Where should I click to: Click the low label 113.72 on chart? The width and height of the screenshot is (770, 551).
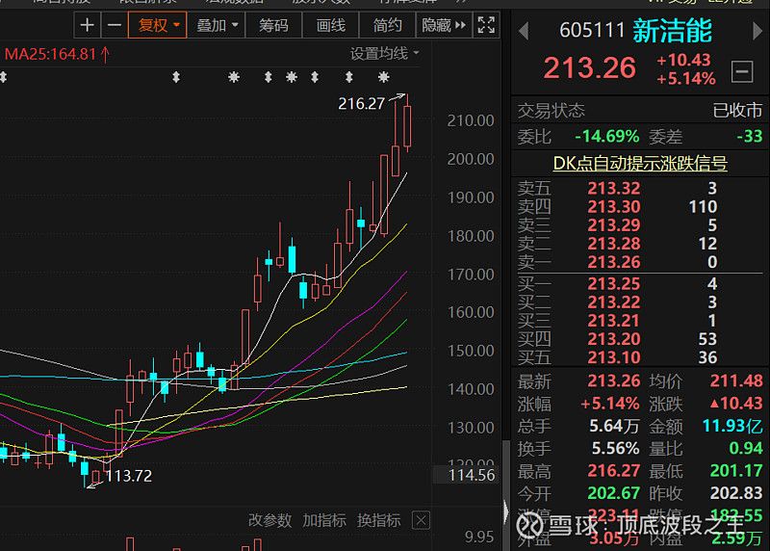pyautogui.click(x=129, y=476)
